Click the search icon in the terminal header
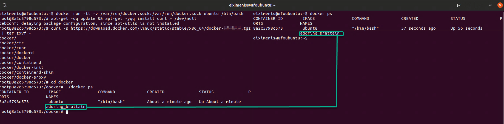 pyautogui.click(x=5, y=5)
